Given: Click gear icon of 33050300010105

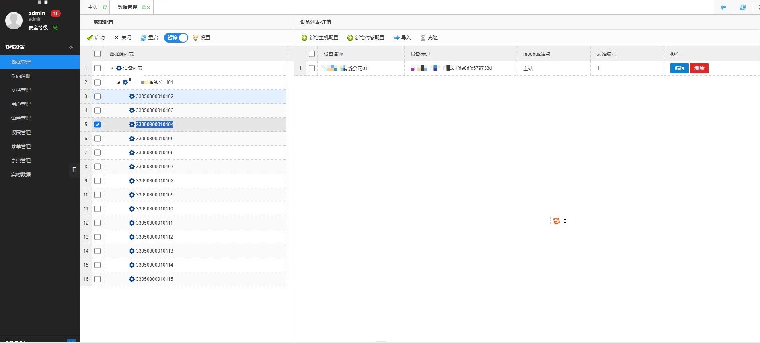Looking at the screenshot, I should point(131,139).
